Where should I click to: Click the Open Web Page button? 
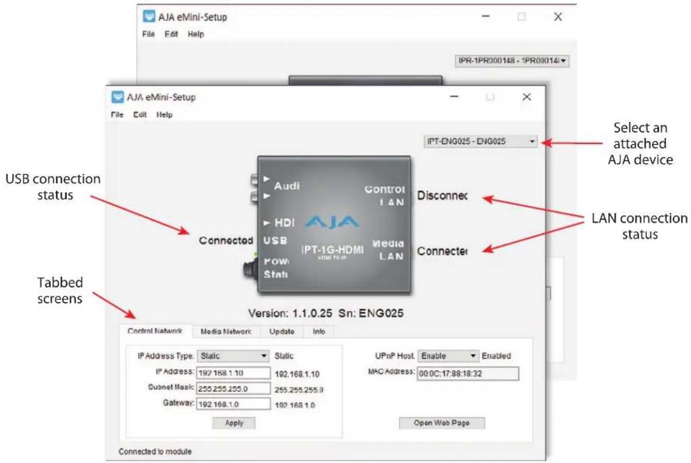pyautogui.click(x=442, y=423)
